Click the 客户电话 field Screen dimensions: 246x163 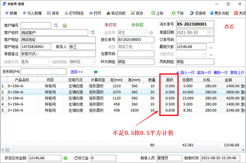tap(36, 47)
